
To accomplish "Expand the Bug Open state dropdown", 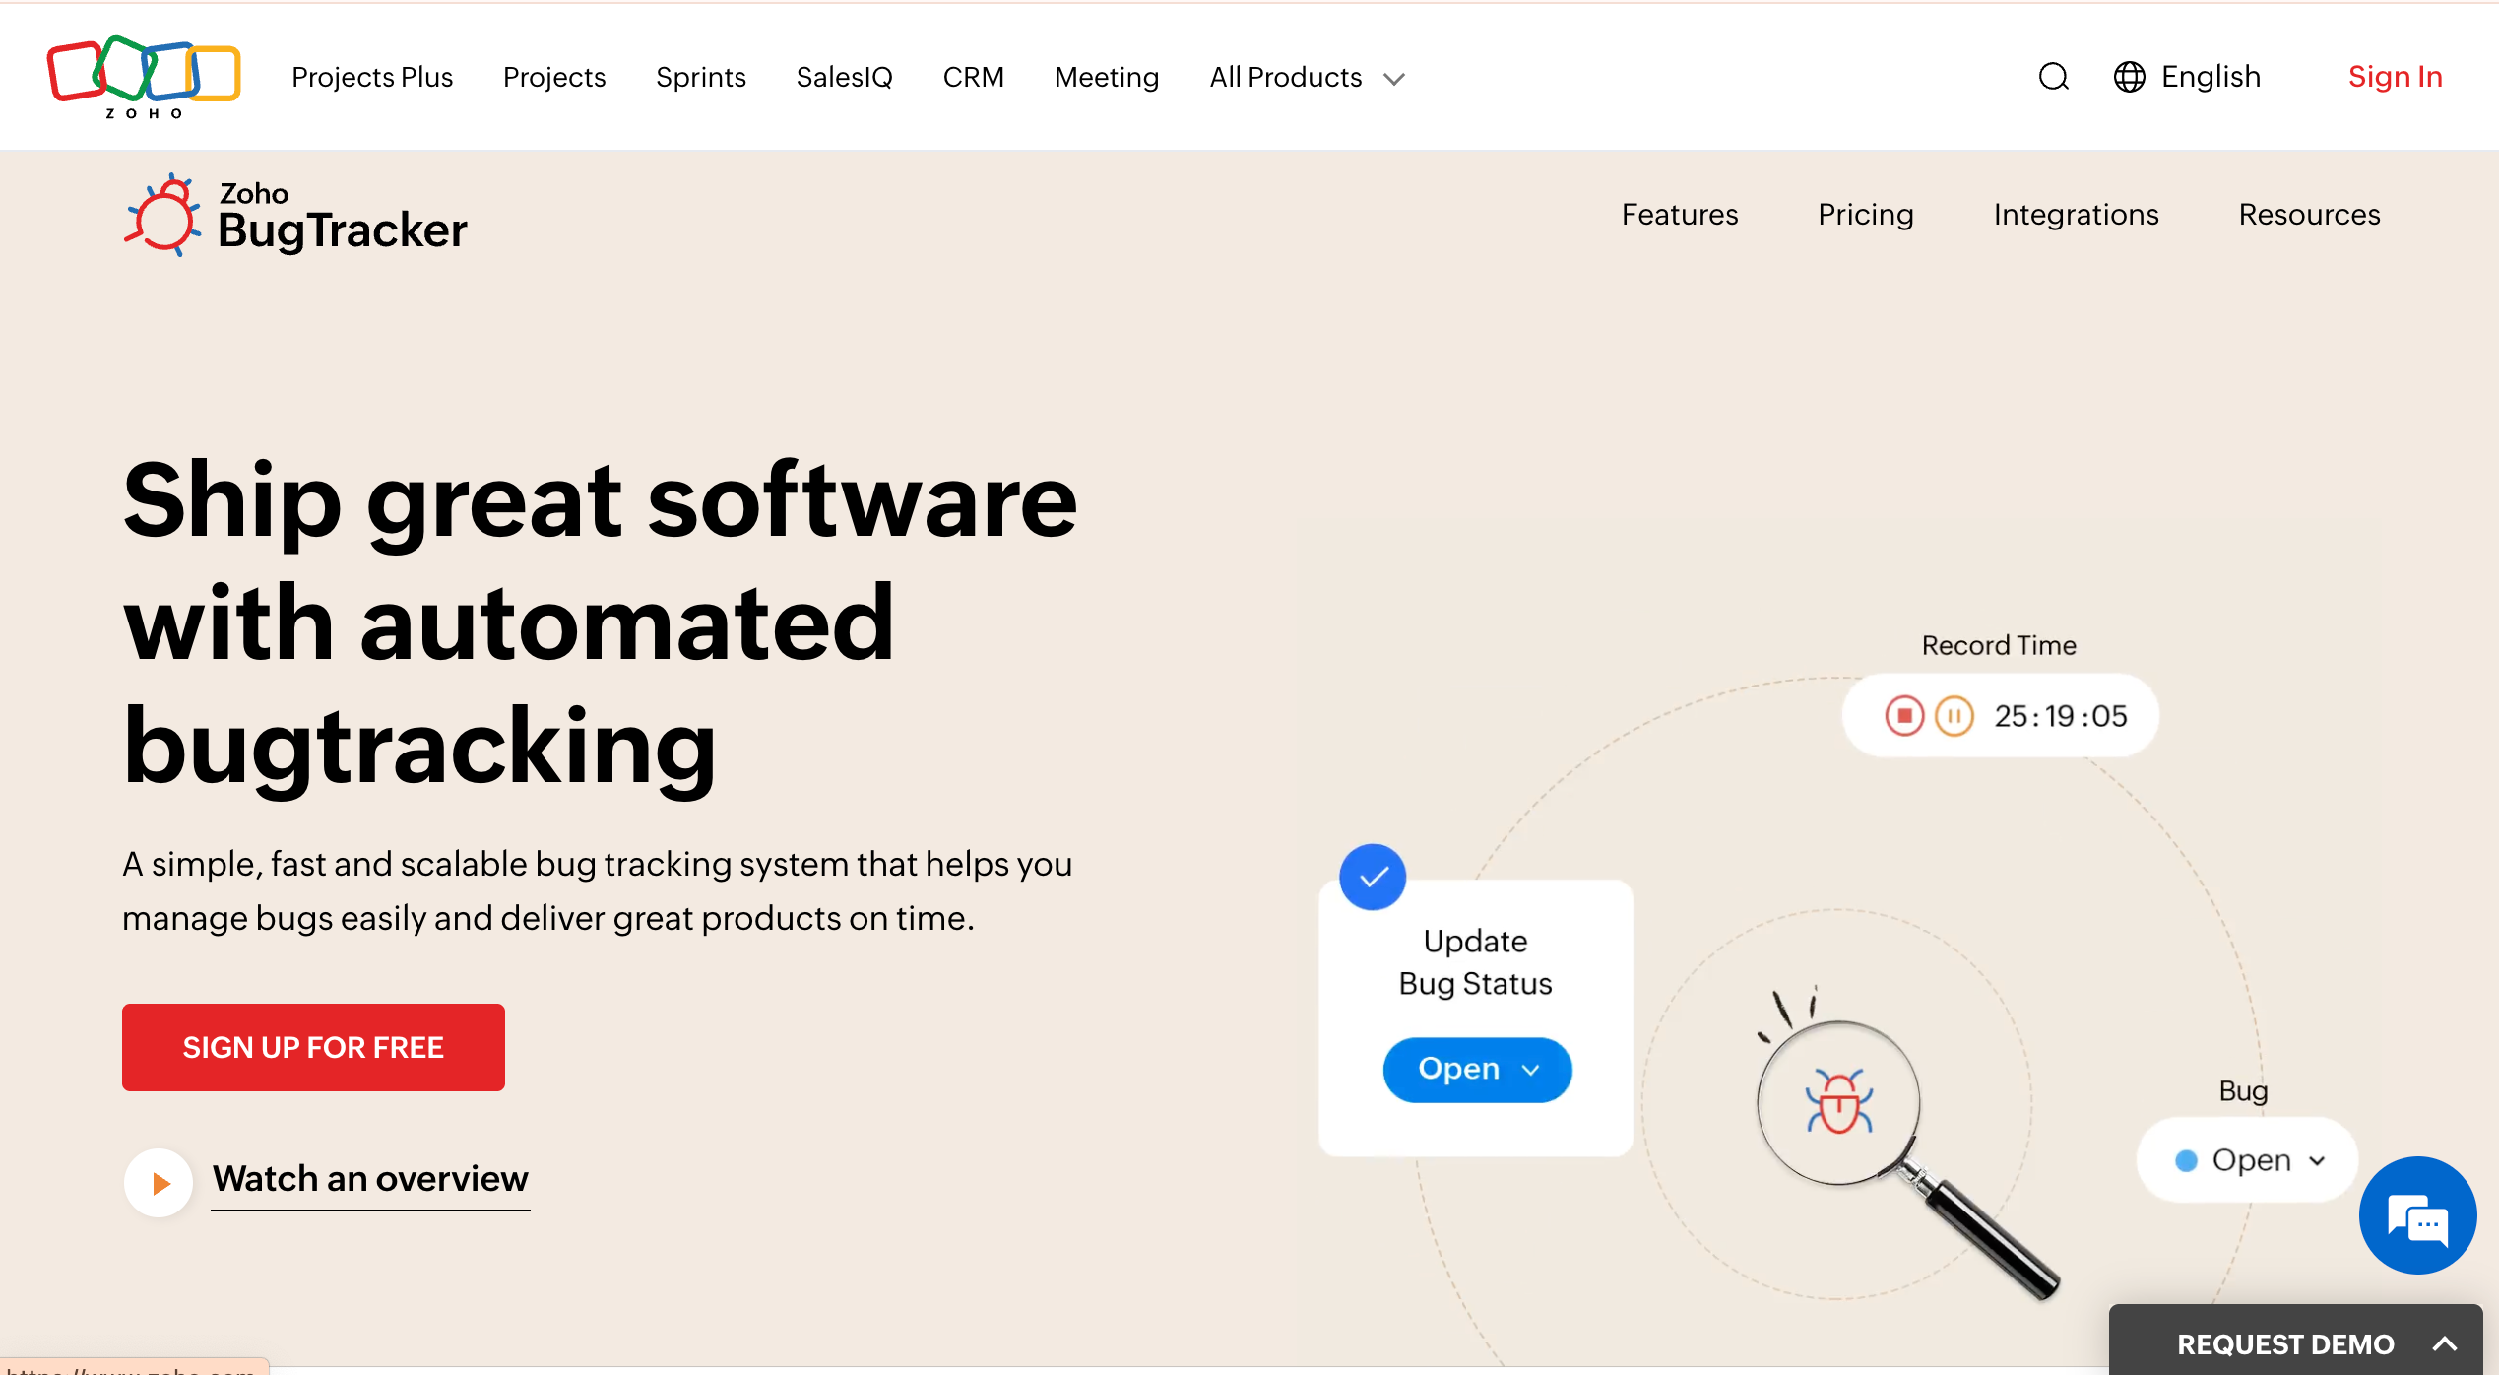I will click(2249, 1160).
